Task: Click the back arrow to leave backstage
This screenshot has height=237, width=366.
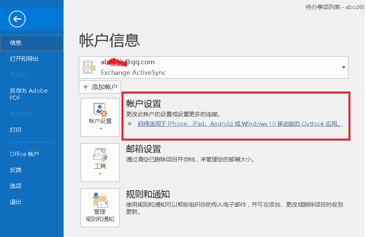Action: coord(17,19)
